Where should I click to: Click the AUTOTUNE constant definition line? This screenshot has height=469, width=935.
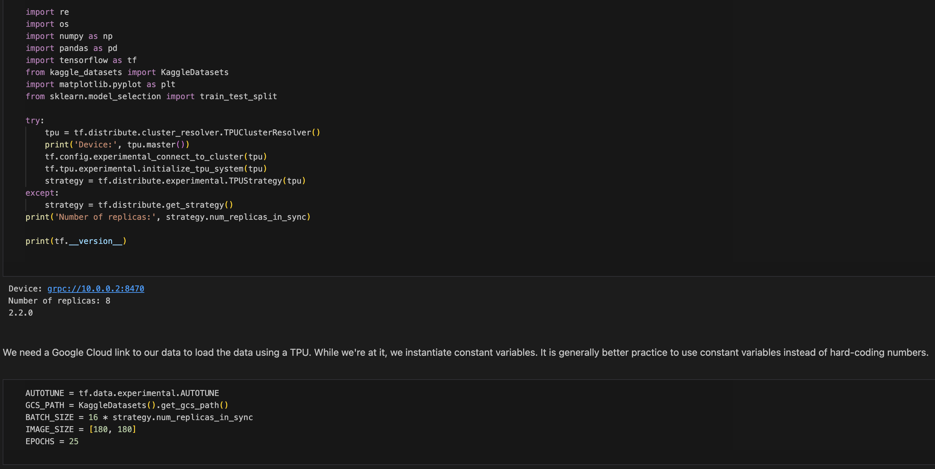(122, 393)
